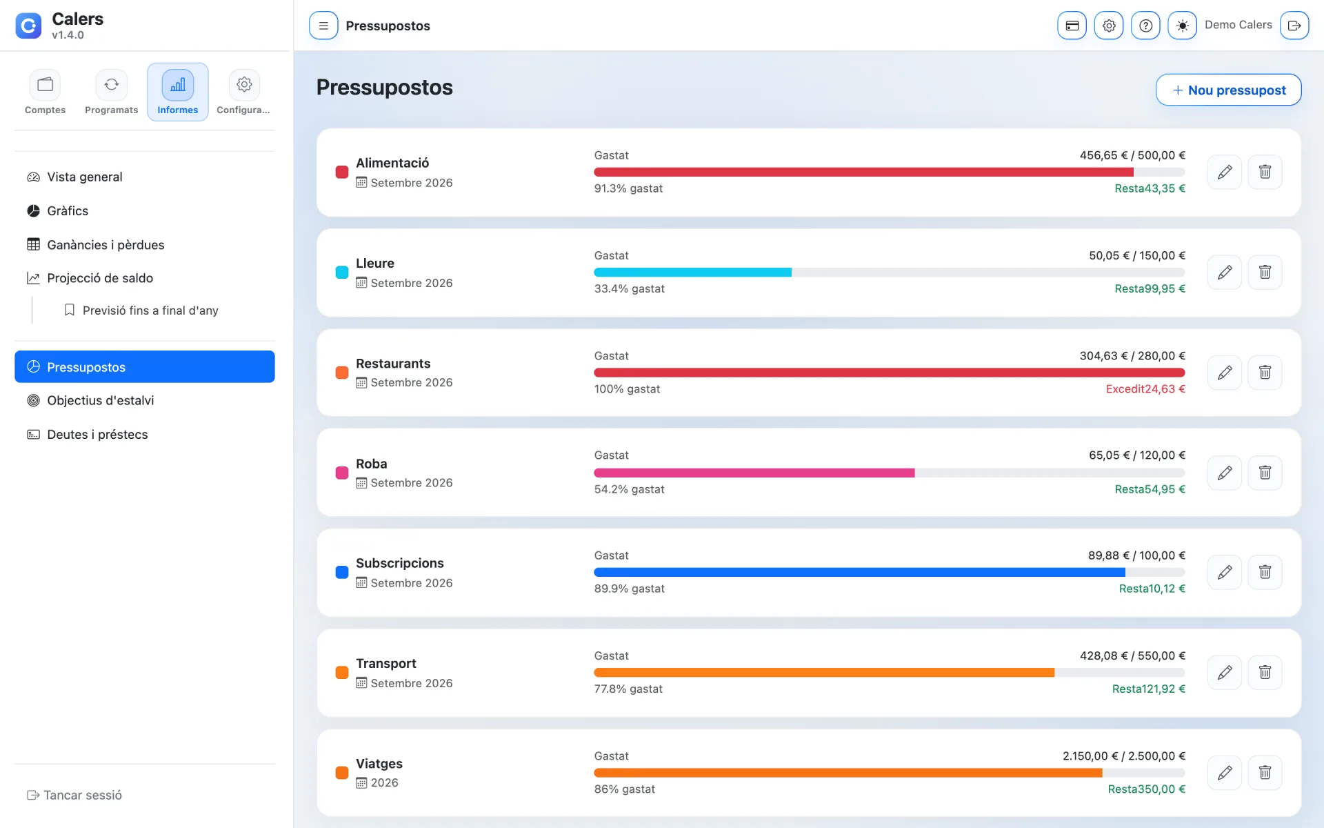Image resolution: width=1324 pixels, height=828 pixels.
Task: Toggle light/dark theme using the sun icon
Action: click(x=1182, y=26)
